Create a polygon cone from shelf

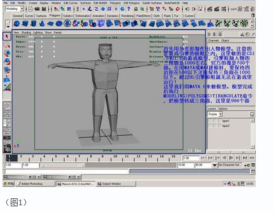(42, 24)
